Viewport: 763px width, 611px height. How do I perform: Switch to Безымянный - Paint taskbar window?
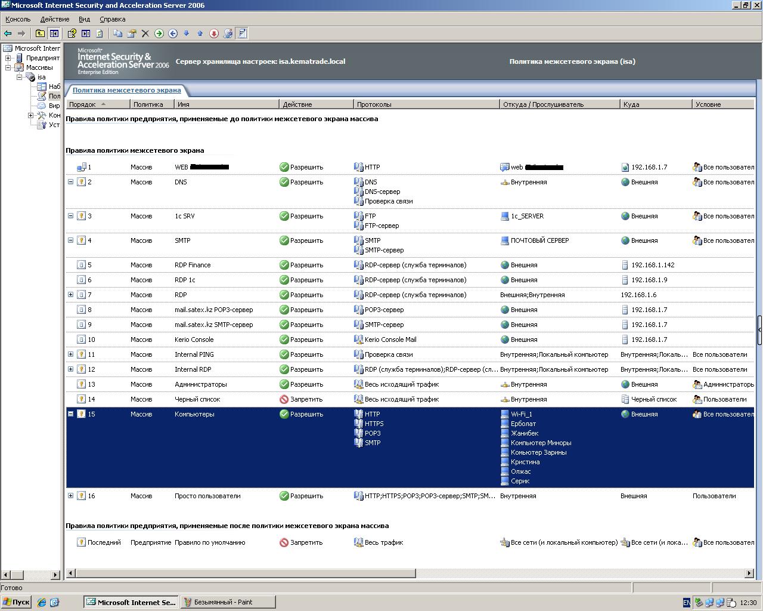click(x=228, y=602)
